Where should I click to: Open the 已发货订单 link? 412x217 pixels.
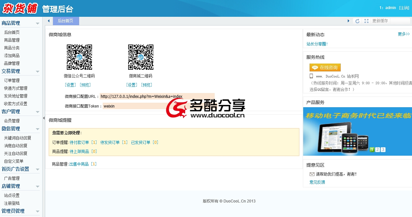pyautogui.click(x=141, y=142)
